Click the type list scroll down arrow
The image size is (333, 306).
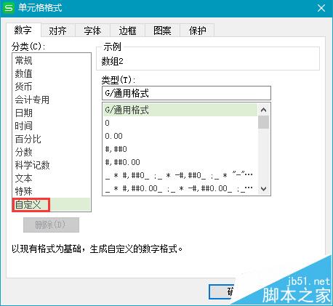tap(263, 188)
